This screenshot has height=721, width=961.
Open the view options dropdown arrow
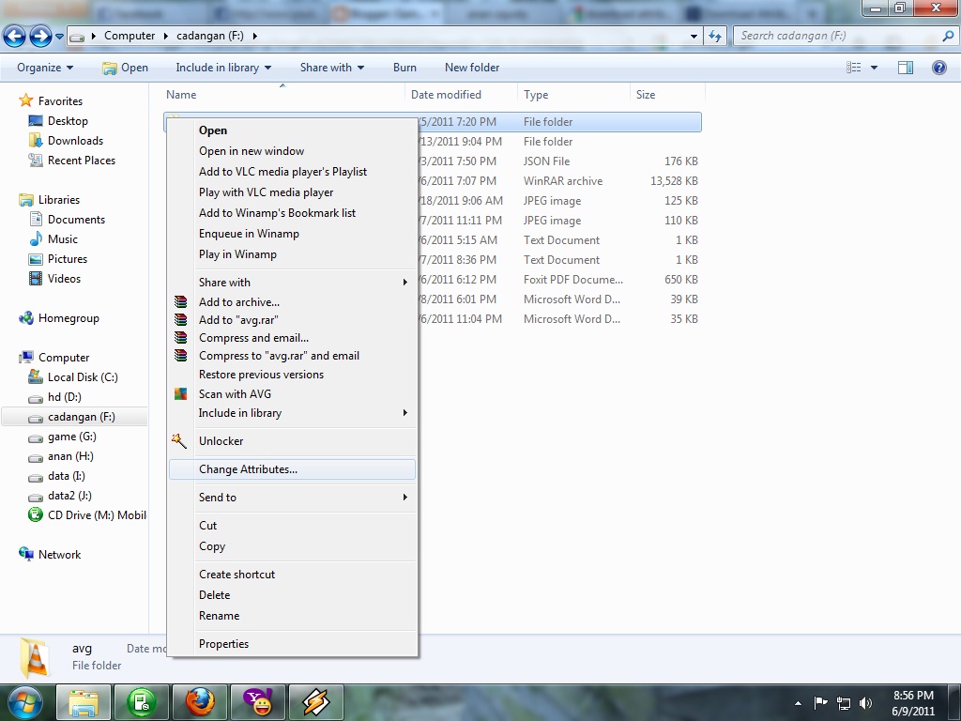point(874,68)
